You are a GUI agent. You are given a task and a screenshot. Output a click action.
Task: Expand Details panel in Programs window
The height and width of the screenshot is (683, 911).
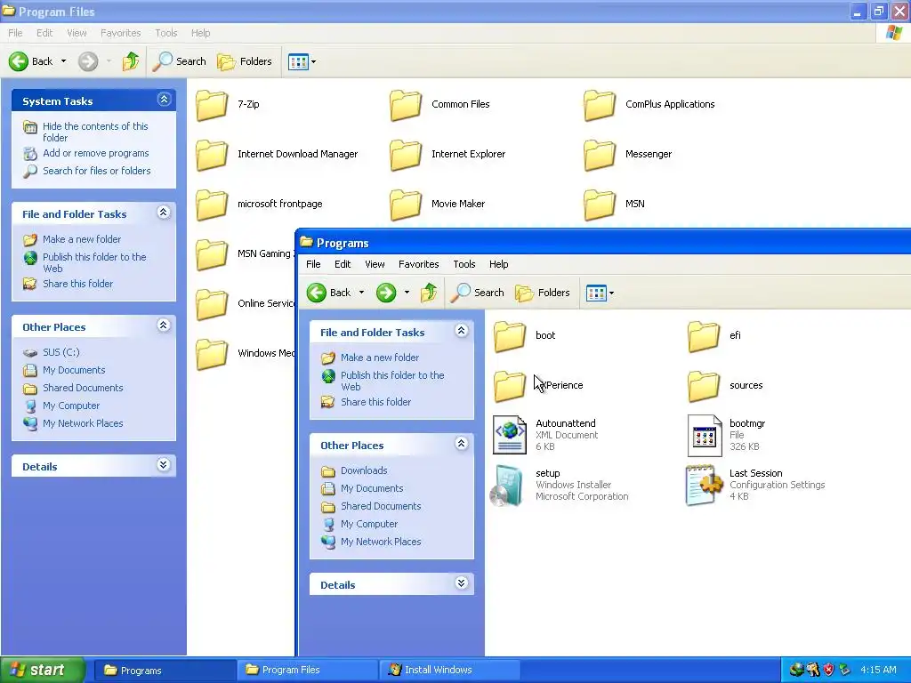tap(462, 583)
